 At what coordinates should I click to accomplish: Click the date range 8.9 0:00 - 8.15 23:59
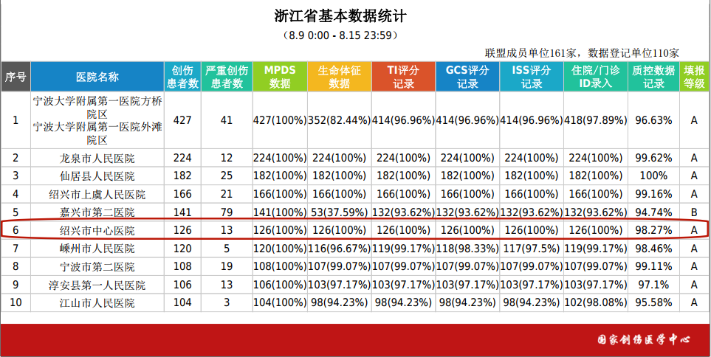pos(340,35)
